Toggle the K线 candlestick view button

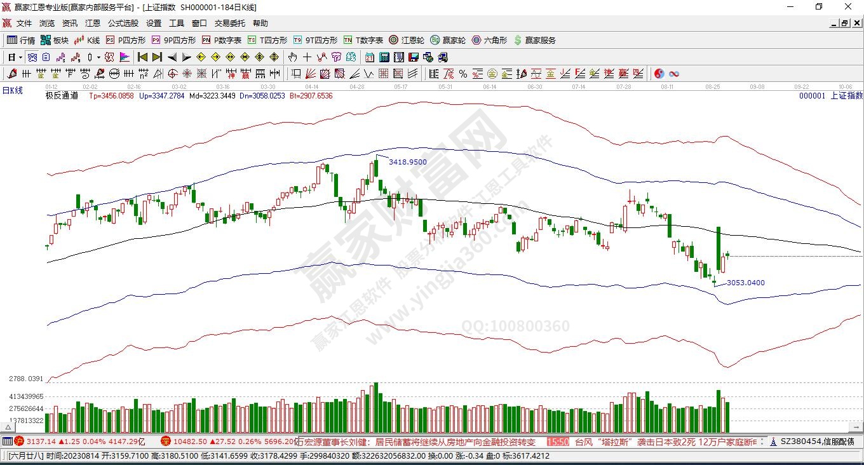(x=87, y=40)
